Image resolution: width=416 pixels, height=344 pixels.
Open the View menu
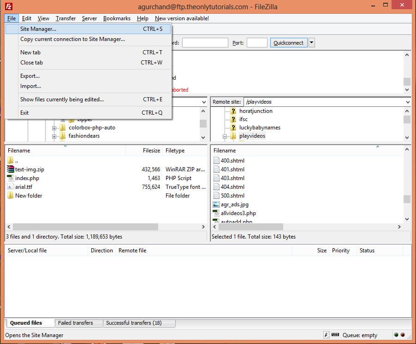pyautogui.click(x=43, y=18)
